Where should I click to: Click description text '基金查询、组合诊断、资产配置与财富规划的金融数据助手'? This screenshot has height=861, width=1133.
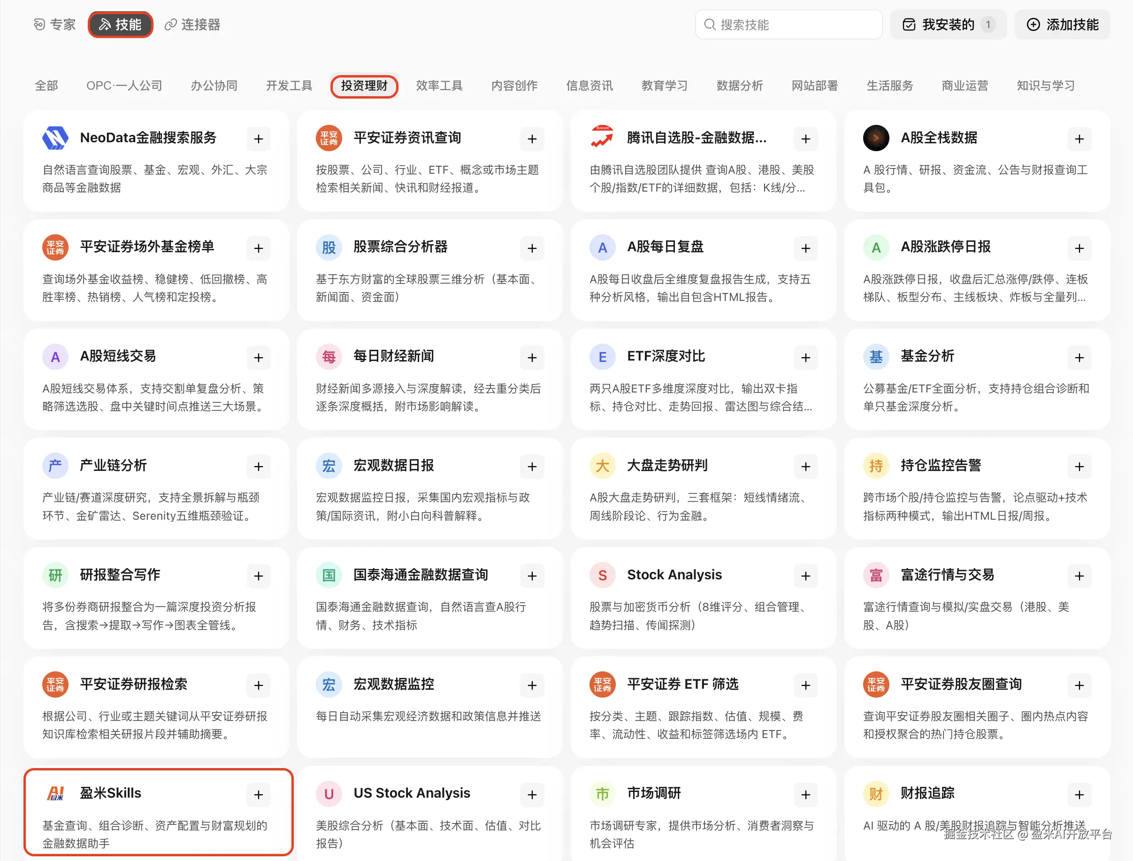[155, 834]
